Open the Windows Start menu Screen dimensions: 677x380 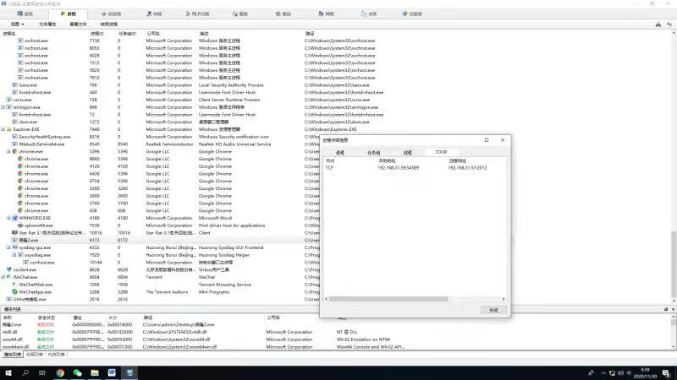8,372
